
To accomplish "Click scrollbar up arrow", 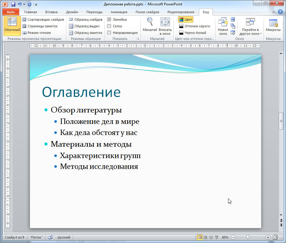I will click(x=281, y=53).
